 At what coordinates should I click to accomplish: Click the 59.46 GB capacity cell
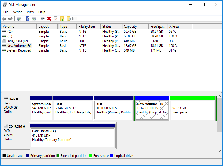click(x=130, y=32)
